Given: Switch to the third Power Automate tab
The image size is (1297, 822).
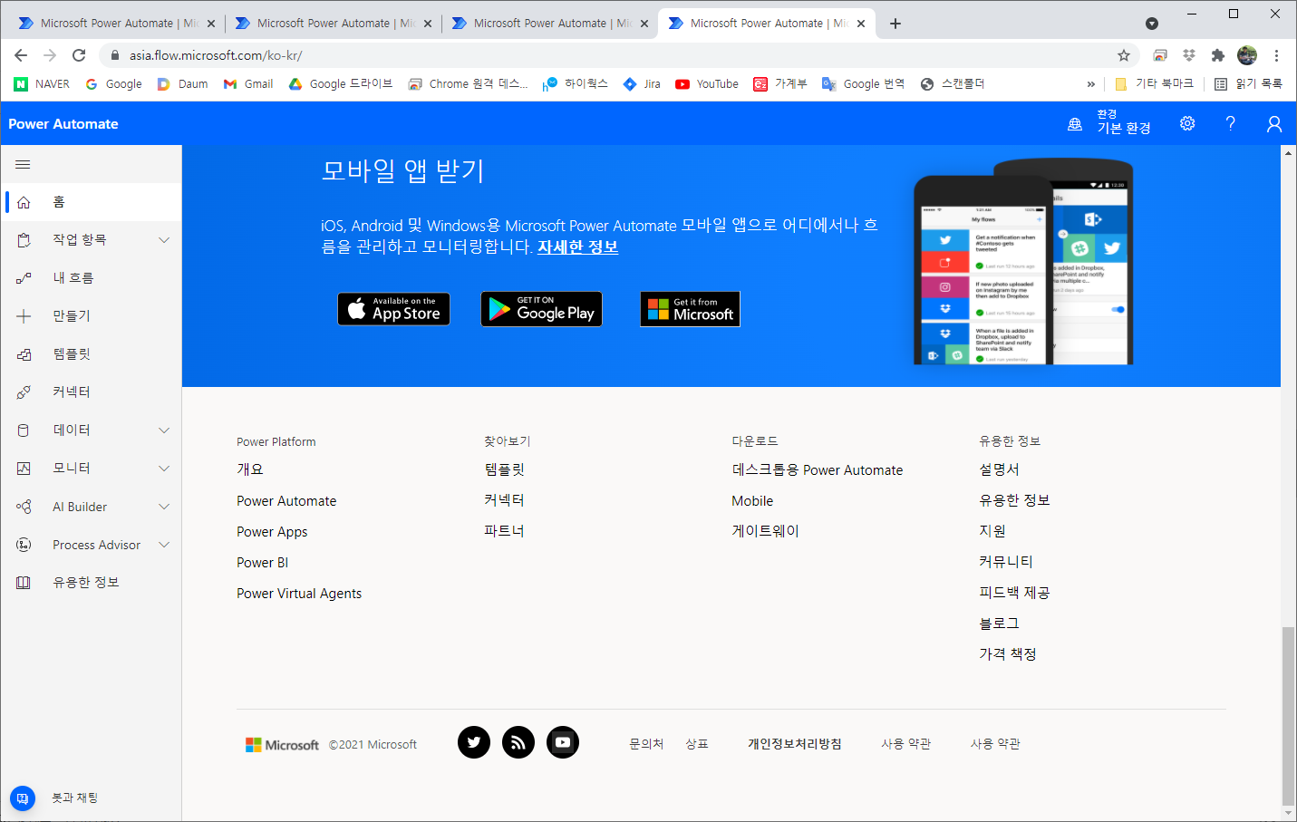Looking at the screenshot, I should point(549,24).
